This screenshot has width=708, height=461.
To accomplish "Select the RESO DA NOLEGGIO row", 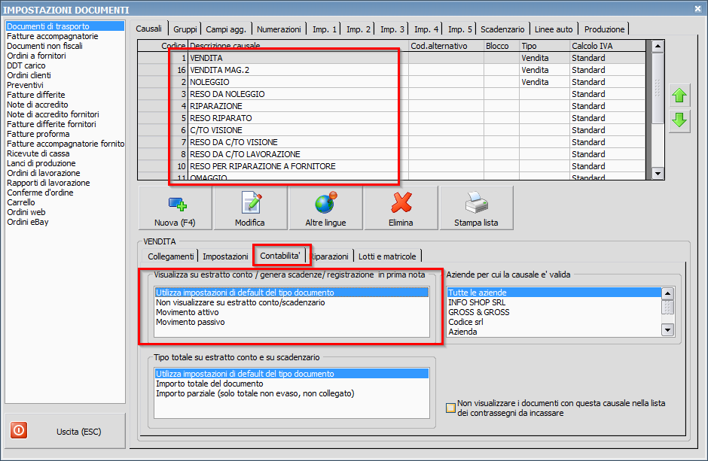I will (x=392, y=94).
